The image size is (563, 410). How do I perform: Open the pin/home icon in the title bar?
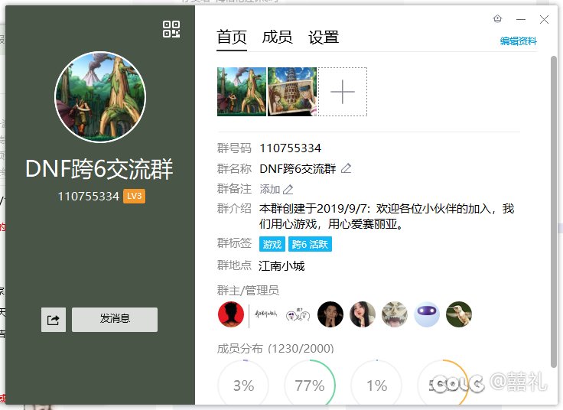[497, 18]
